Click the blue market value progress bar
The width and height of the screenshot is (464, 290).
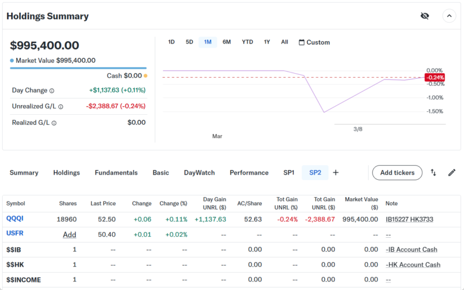78,68
